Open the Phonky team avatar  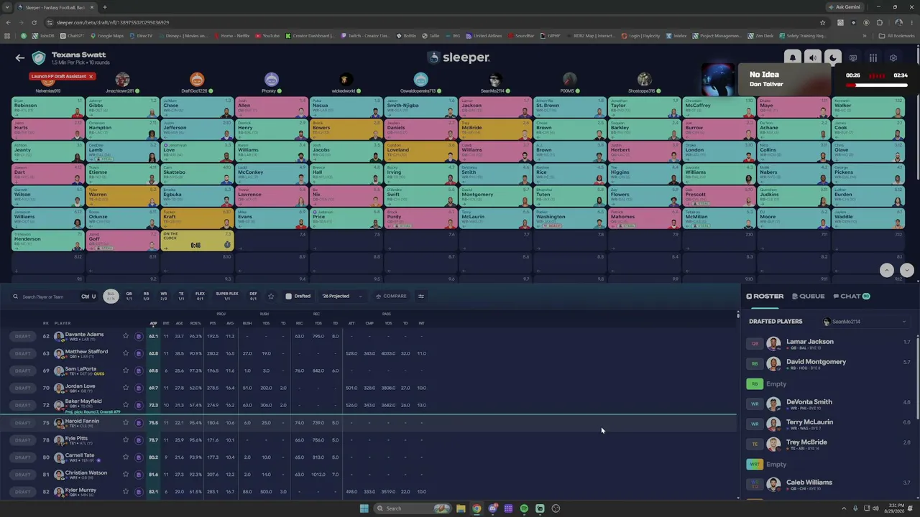coord(271,80)
